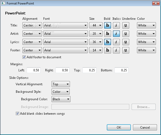The width and height of the screenshot is (161, 135).
Task: Open the Lyrics font dropdown
Action: [x=65, y=42]
